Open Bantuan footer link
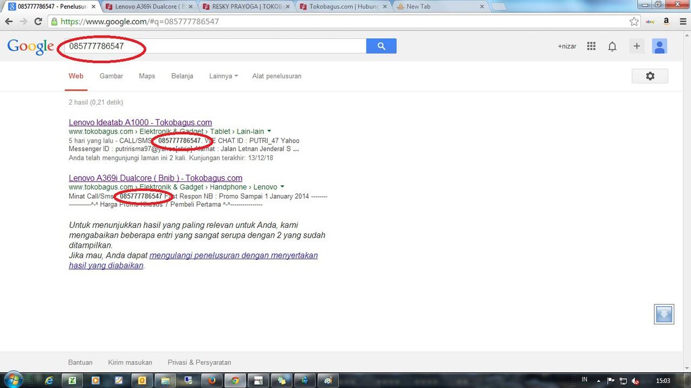691x388 pixels. (80, 363)
